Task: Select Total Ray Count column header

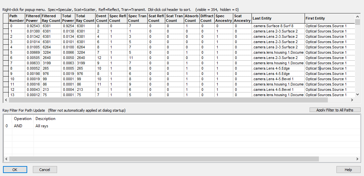Action: click(x=85, y=18)
